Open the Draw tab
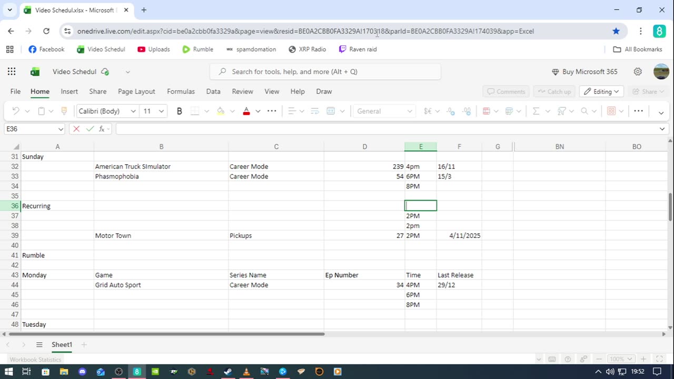 click(x=324, y=92)
